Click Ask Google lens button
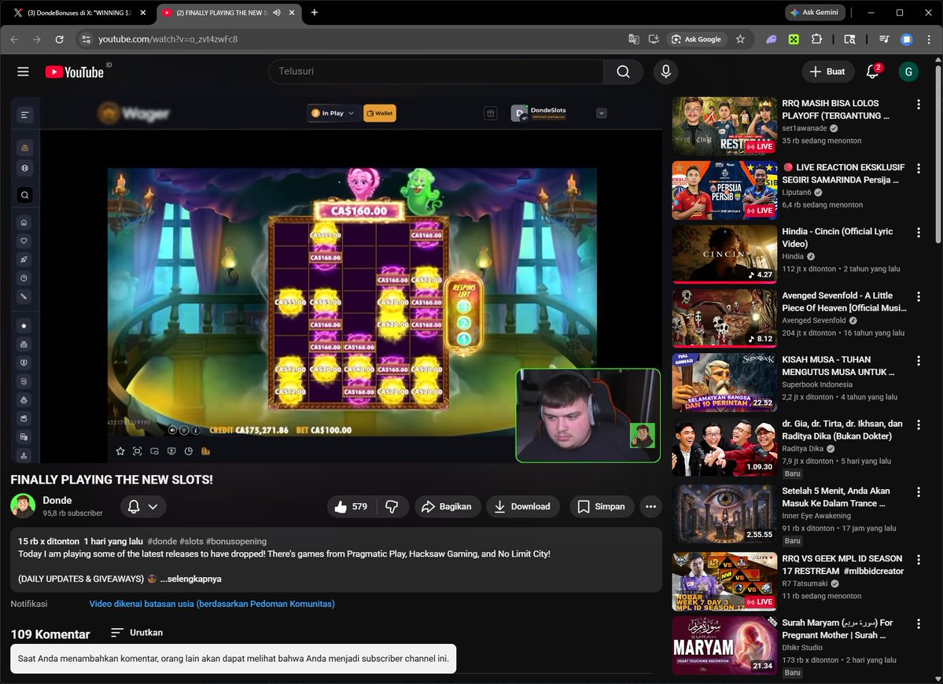Viewport: 943px width, 684px height. [x=696, y=39]
